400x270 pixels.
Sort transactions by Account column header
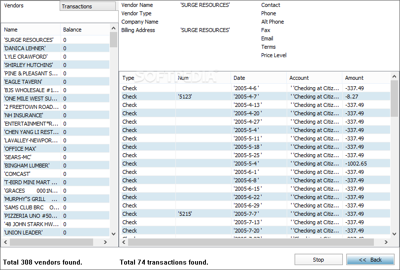(x=315, y=78)
